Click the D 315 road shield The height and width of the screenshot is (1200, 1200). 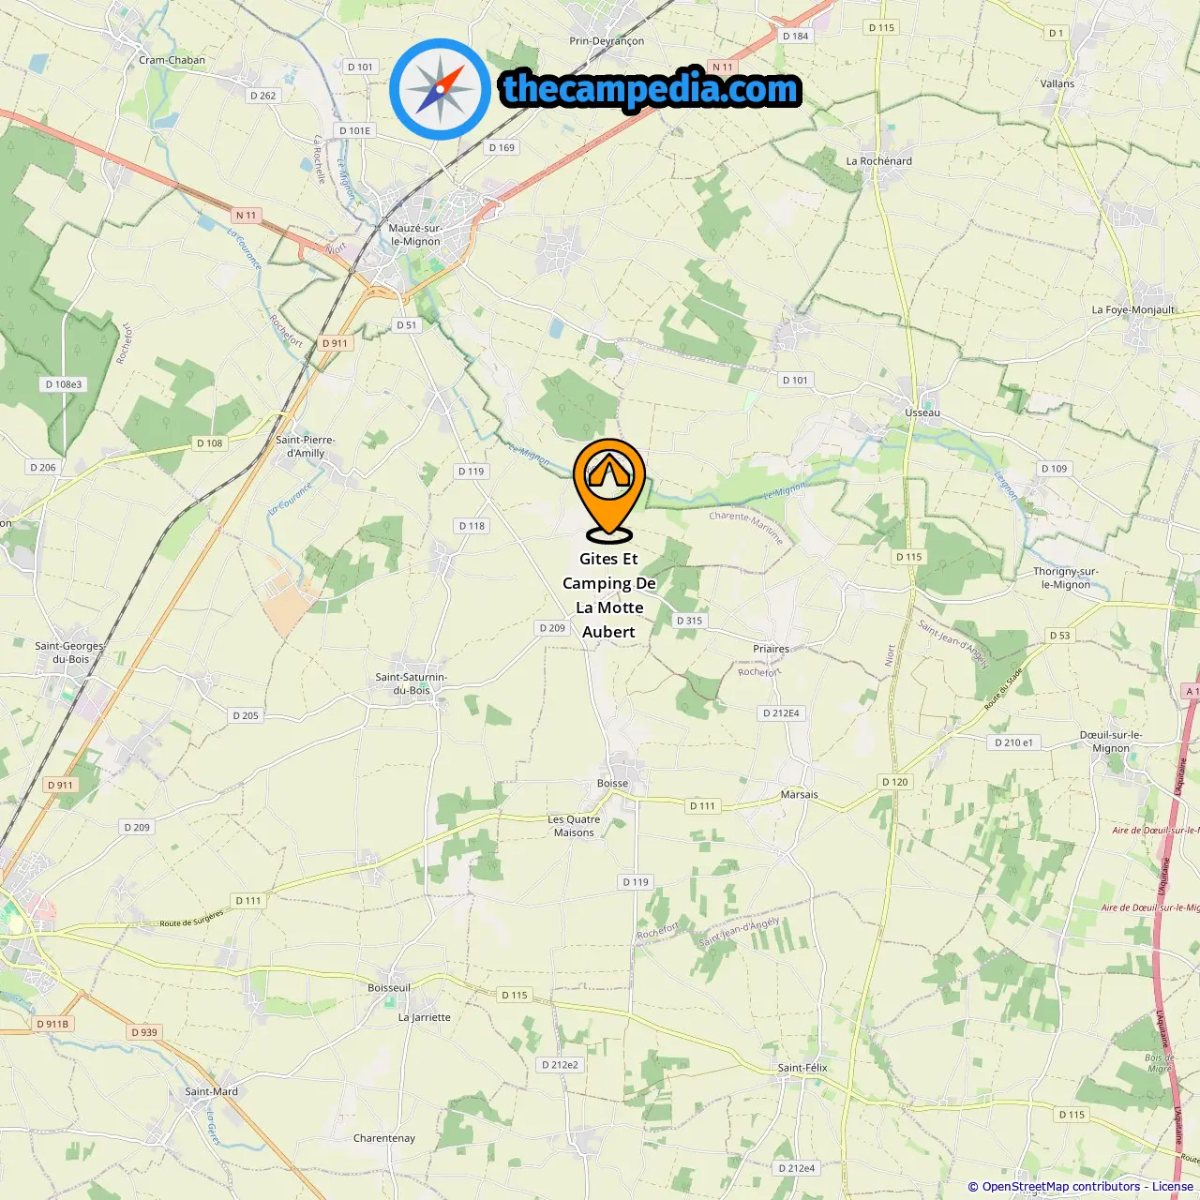pos(690,621)
